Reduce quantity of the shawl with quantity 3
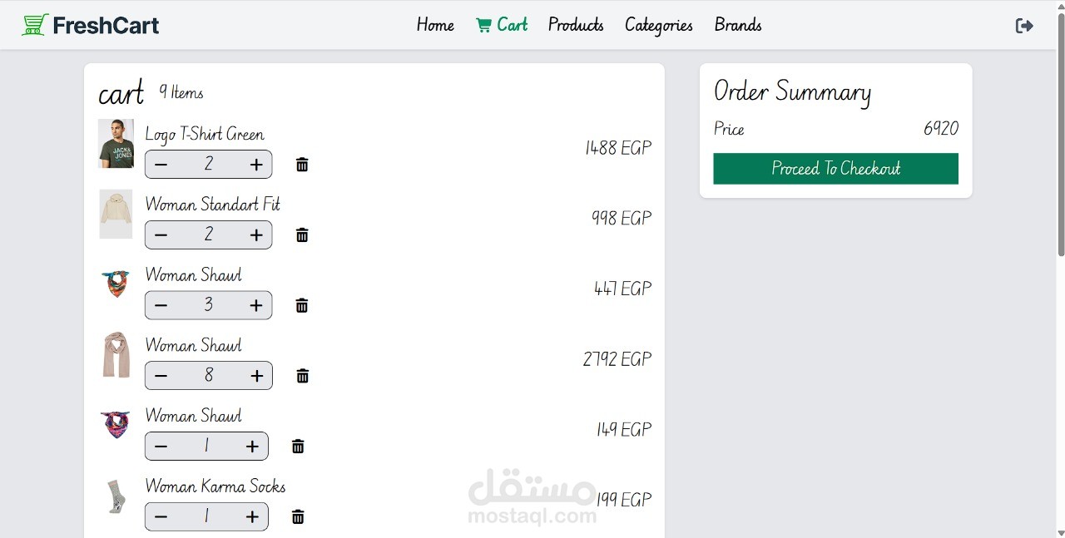The image size is (1065, 538). point(161,305)
